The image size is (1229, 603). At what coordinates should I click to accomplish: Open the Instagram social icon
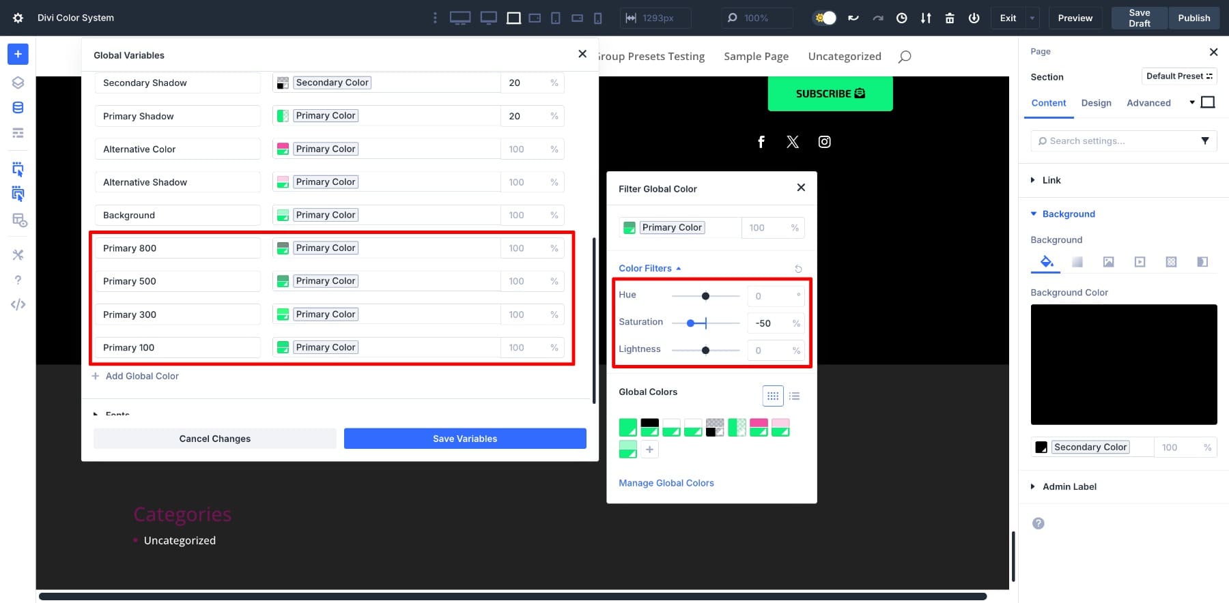point(825,141)
